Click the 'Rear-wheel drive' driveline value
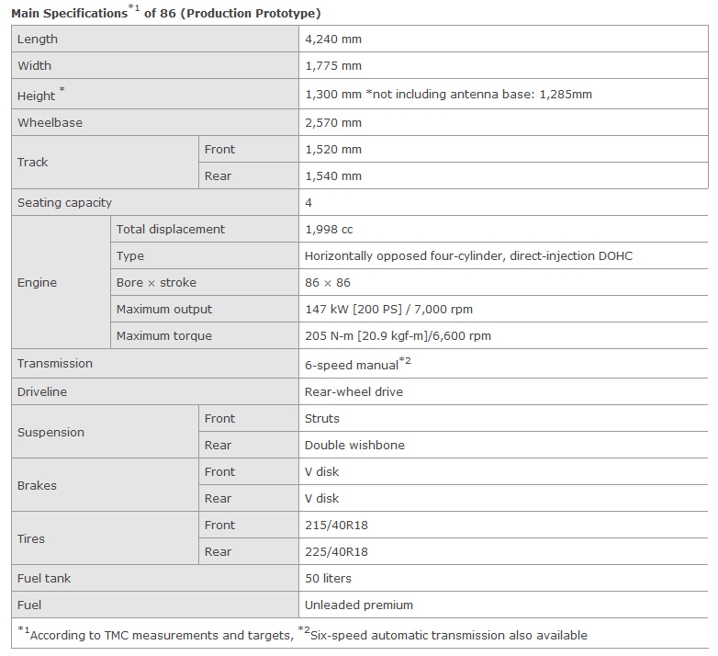718x656 pixels. click(353, 391)
